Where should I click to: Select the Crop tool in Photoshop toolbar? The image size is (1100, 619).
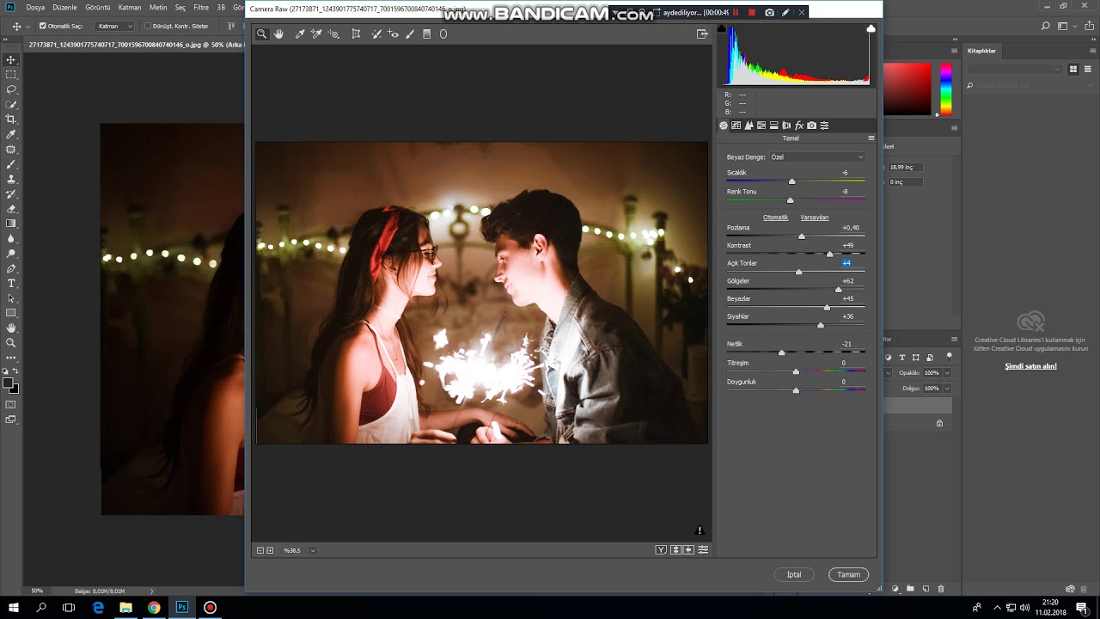click(11, 120)
